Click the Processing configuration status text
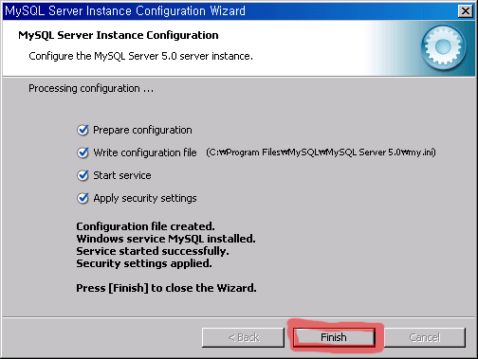 [x=91, y=88]
